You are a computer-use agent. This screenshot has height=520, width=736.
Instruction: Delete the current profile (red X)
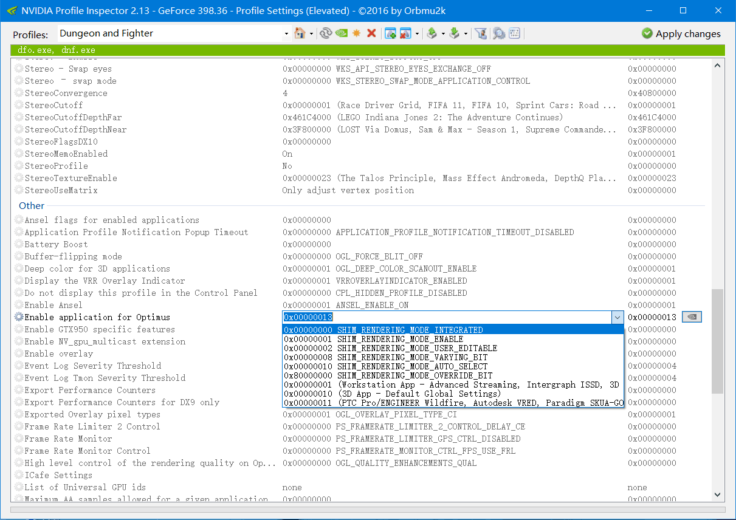click(x=371, y=33)
